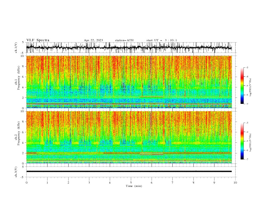Click the ch.2 'Frequency (kHz)' axis title
This screenshot has width=265, height=205.
pyautogui.click(x=18, y=133)
